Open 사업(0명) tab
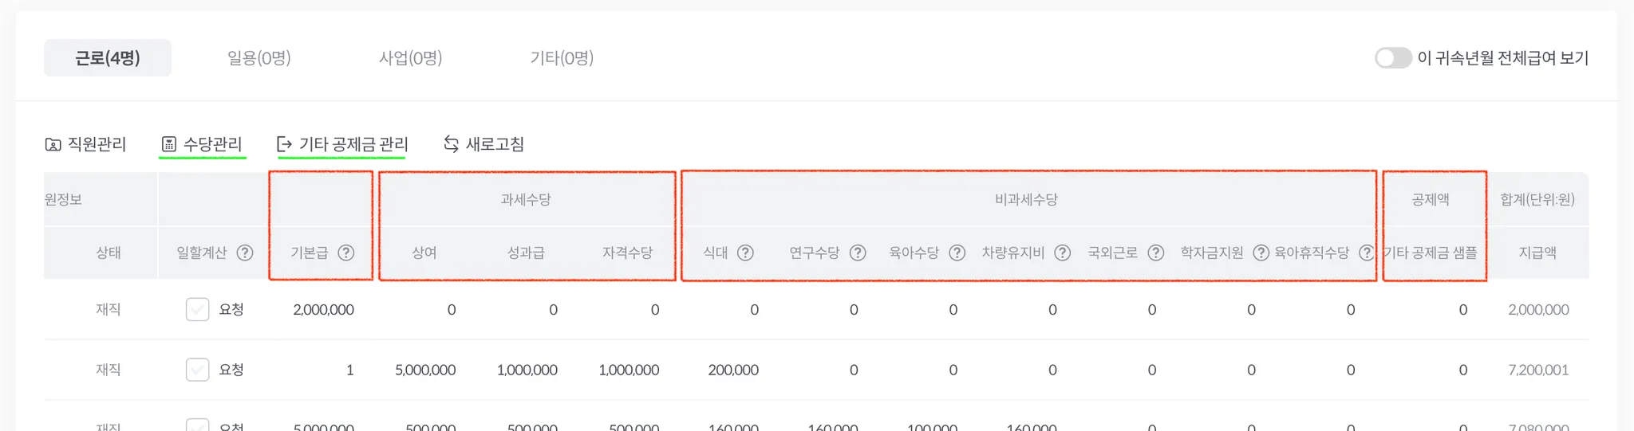This screenshot has height=431, width=1634. (x=410, y=58)
